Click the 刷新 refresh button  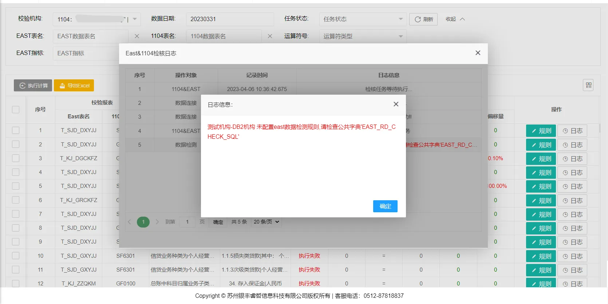click(423, 19)
